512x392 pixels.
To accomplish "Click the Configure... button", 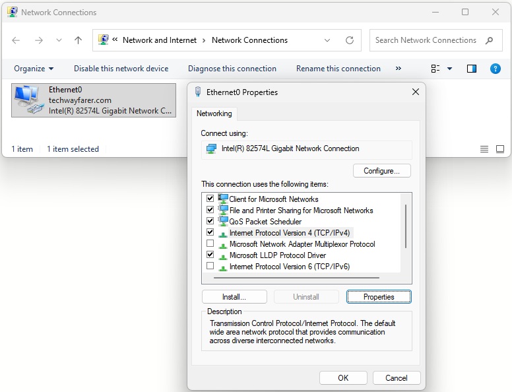I will (382, 171).
